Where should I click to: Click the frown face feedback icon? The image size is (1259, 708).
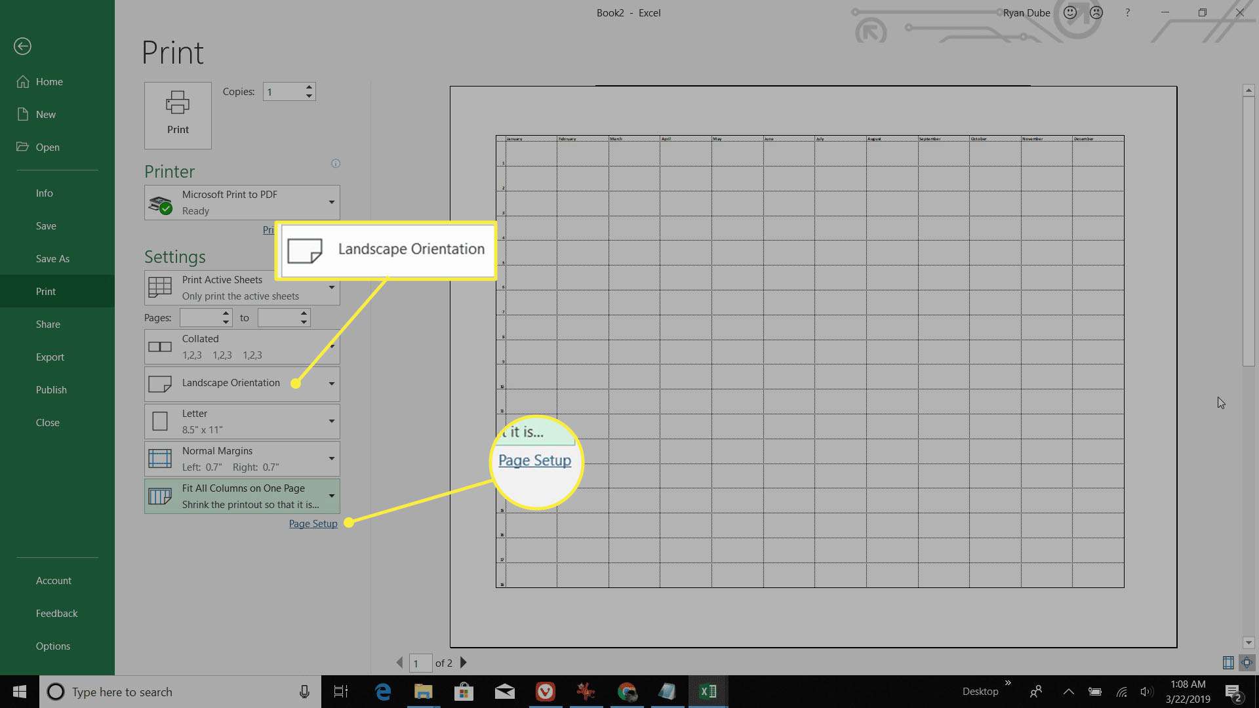(1096, 12)
